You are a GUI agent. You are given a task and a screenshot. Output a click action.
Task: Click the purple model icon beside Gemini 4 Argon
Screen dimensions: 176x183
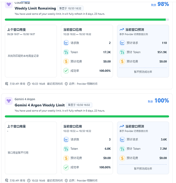click(x=9, y=101)
